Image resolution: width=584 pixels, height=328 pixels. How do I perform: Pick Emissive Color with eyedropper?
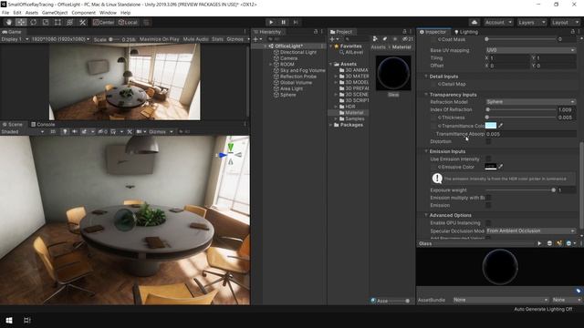[x=501, y=167]
